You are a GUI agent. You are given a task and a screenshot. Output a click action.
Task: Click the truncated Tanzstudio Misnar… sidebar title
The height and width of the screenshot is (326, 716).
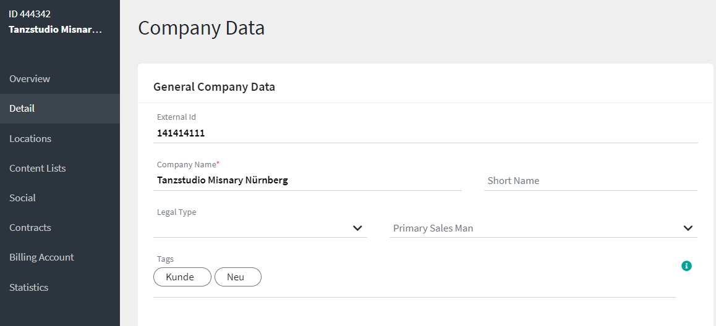(56, 30)
